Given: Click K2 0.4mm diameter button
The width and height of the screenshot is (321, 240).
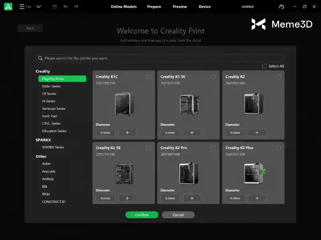Looking at the screenshot, I should click(x=235, y=132).
